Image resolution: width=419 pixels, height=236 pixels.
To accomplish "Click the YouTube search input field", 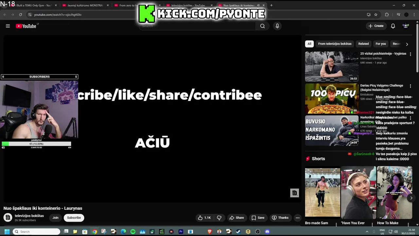I will pyautogui.click(x=197, y=26).
